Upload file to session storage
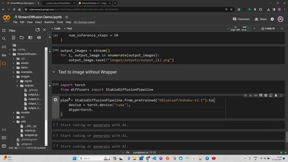This screenshot has height=162, width=288. pyautogui.click(x=13, y=37)
